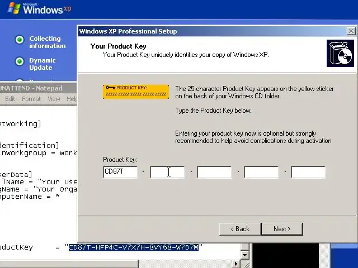Open the View menu in Notepad
358x268 pixels.
pos(54,99)
